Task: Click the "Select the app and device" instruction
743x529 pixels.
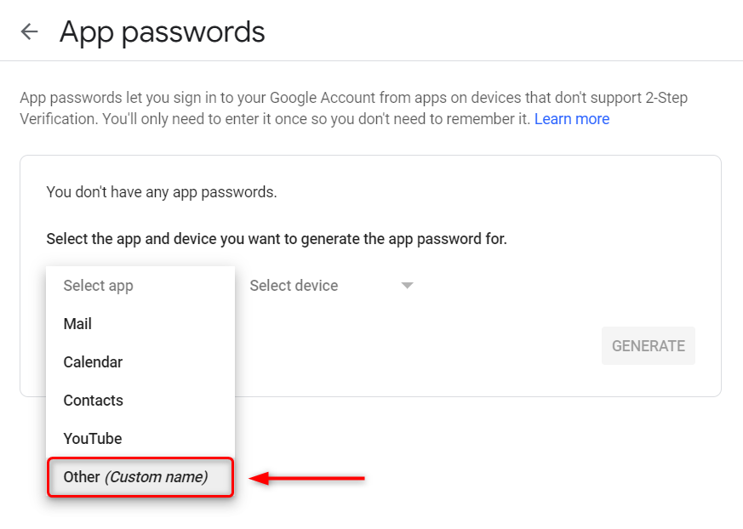Action: tap(277, 239)
